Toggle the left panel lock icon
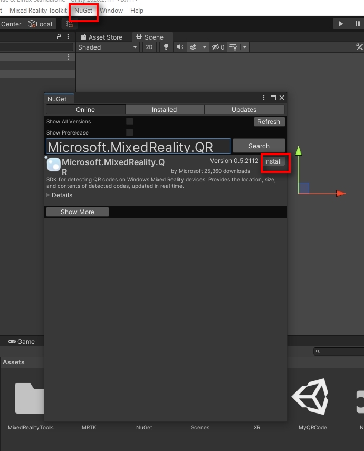 coord(59,36)
